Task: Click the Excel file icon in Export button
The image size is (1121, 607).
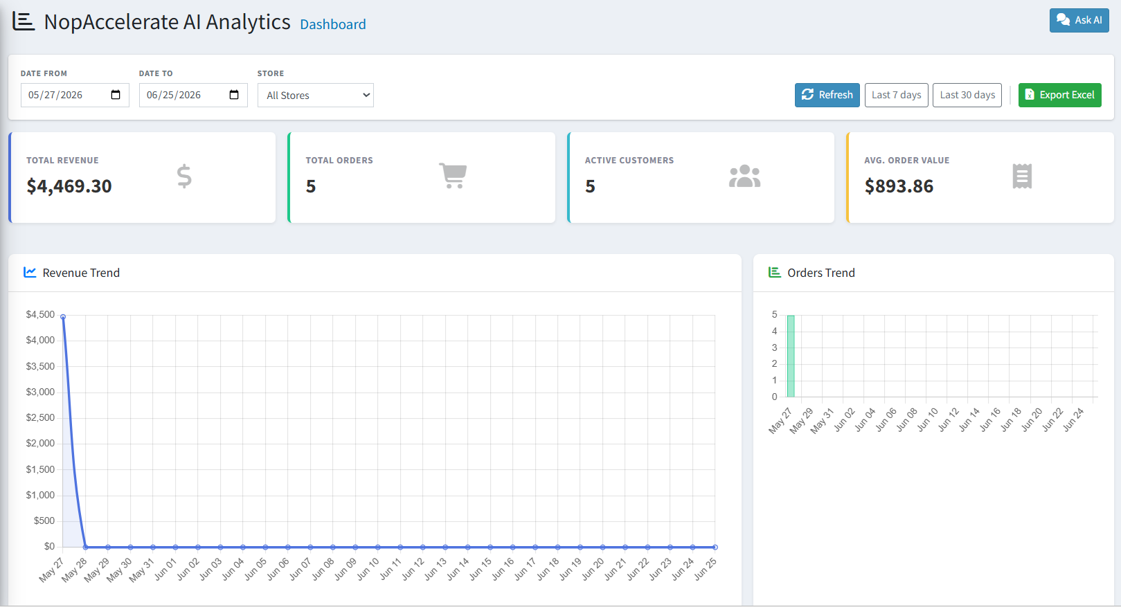Action: [1030, 95]
